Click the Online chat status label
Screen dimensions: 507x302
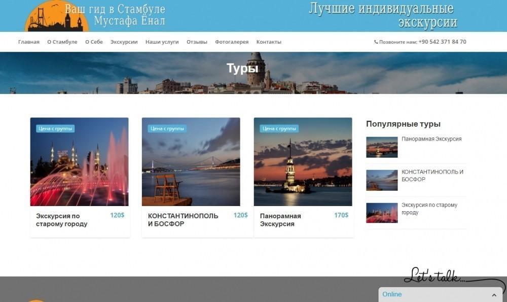pyautogui.click(x=392, y=294)
